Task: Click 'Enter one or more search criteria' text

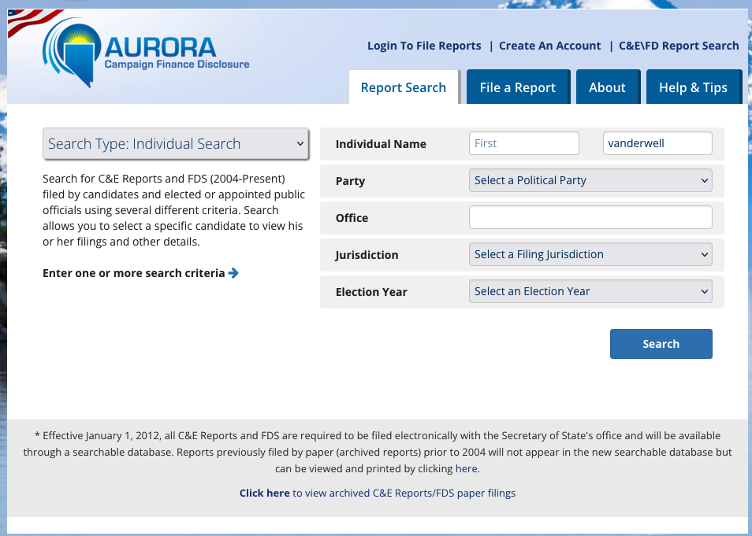Action: pyautogui.click(x=133, y=273)
